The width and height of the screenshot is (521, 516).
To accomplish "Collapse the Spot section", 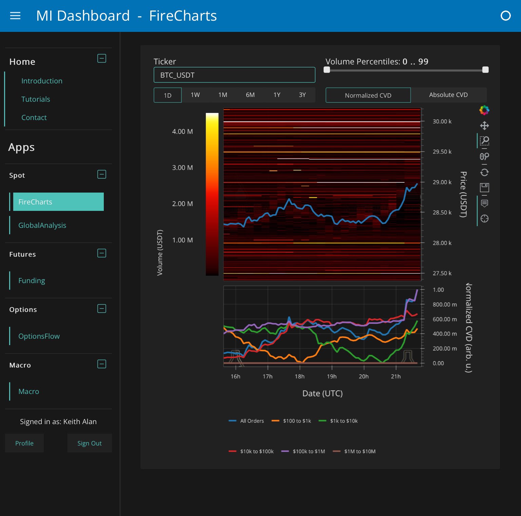I will point(102,174).
